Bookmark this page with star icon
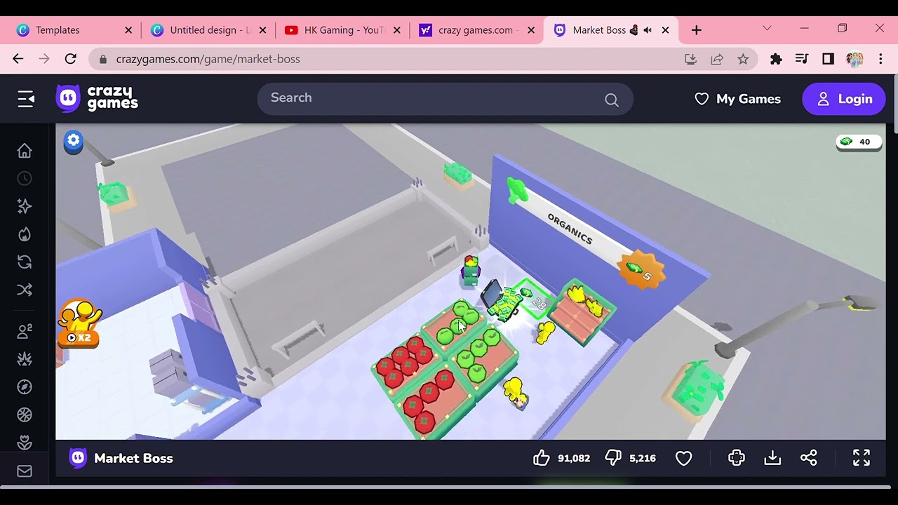Image resolution: width=898 pixels, height=505 pixels. 743,60
